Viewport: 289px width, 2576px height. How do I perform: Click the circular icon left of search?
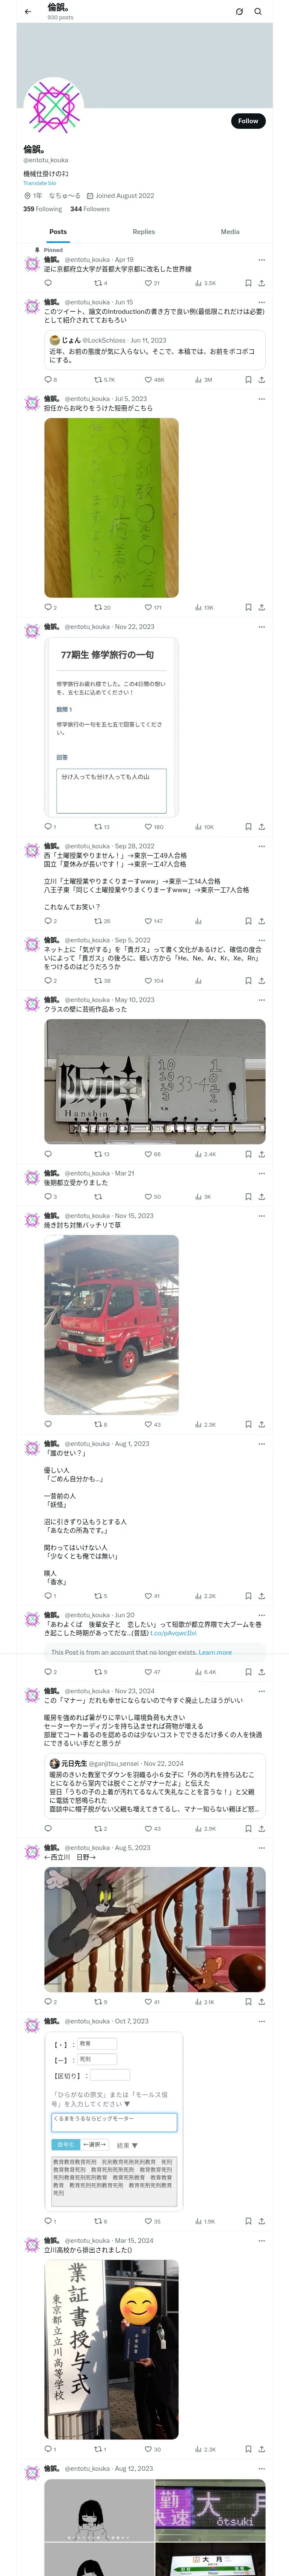point(239,12)
